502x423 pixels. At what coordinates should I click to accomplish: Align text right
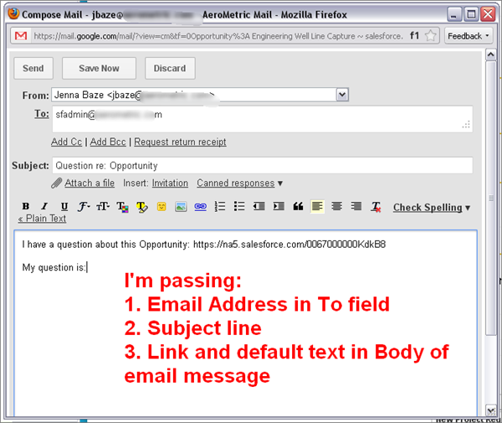pyautogui.click(x=356, y=206)
